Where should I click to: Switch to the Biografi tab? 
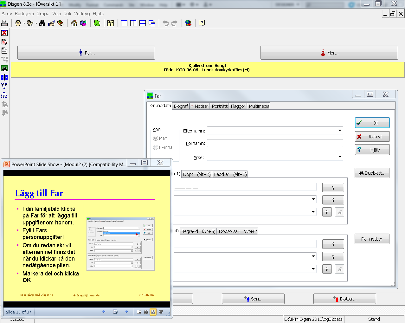181,106
